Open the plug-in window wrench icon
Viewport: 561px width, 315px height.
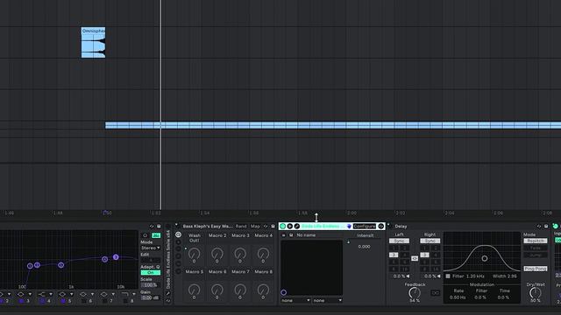pyautogui.click(x=297, y=226)
